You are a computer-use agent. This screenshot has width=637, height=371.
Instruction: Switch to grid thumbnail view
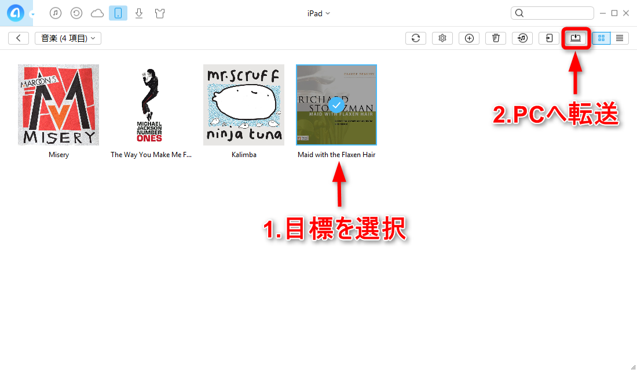(601, 38)
